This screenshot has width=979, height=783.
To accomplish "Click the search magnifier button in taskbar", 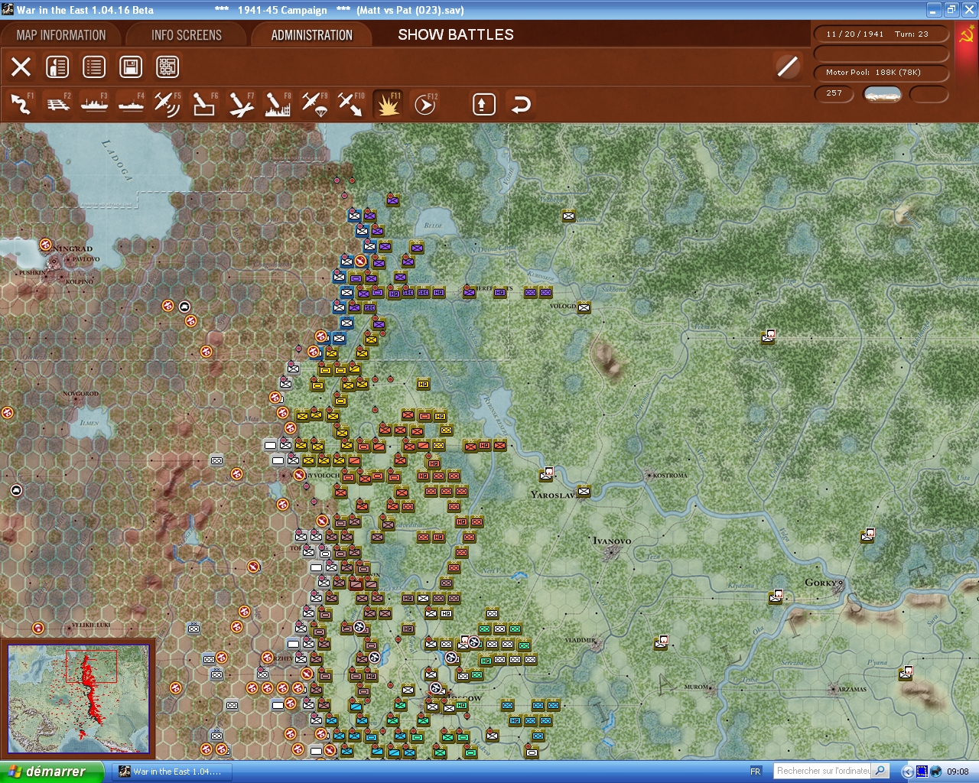I will (880, 771).
